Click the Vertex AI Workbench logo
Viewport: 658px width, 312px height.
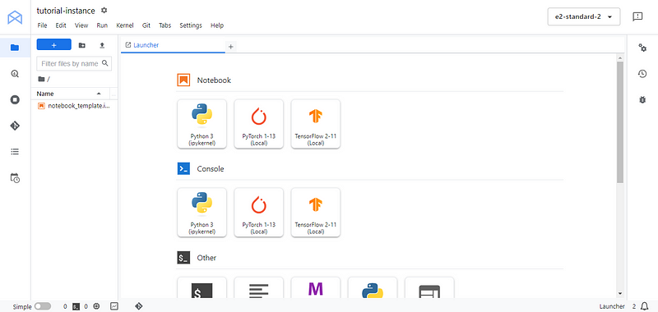pyautogui.click(x=15, y=17)
